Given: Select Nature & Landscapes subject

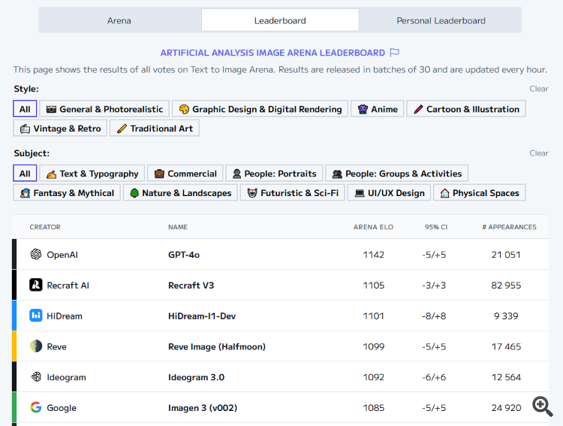Looking at the screenshot, I should 180,192.
